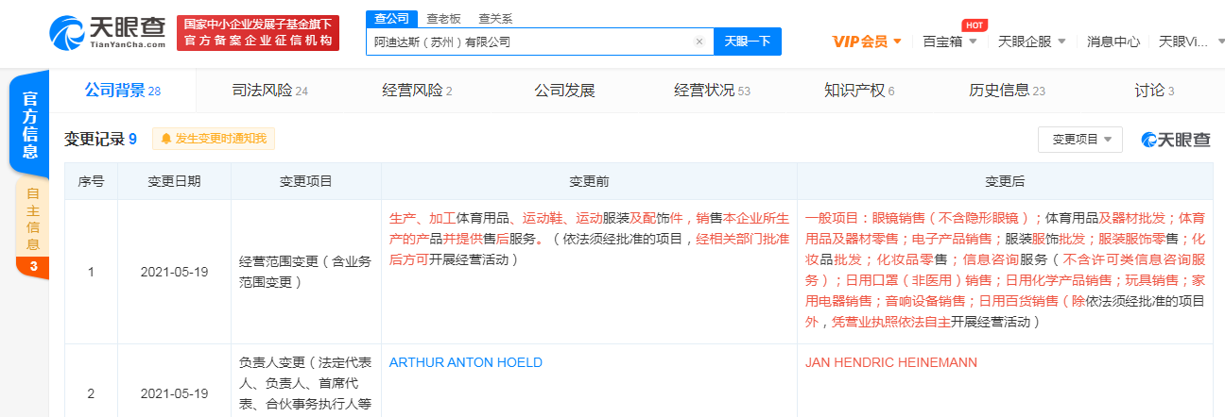The width and height of the screenshot is (1225, 417).
Task: Select the 公司发展 tab
Action: point(564,91)
